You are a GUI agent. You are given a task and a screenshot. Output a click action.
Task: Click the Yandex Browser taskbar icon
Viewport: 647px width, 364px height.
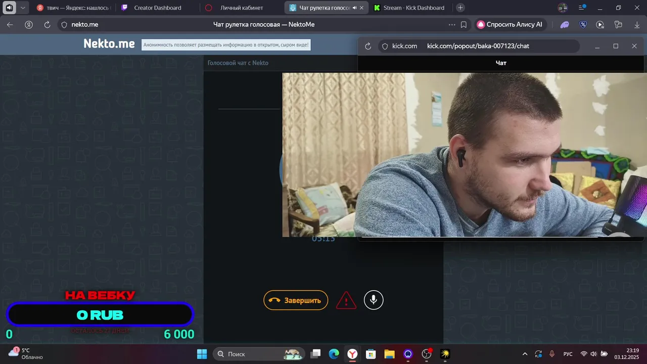tap(352, 354)
